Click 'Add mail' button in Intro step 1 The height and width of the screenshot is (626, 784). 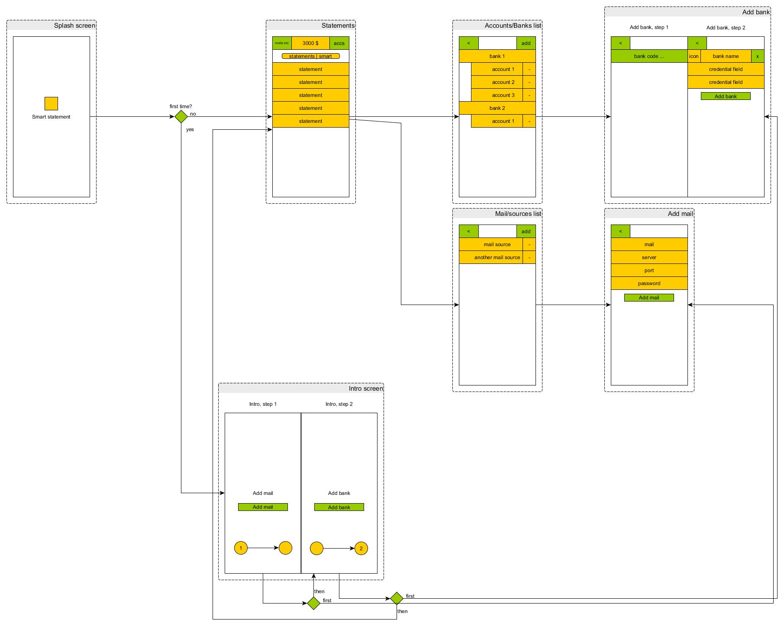pos(263,507)
